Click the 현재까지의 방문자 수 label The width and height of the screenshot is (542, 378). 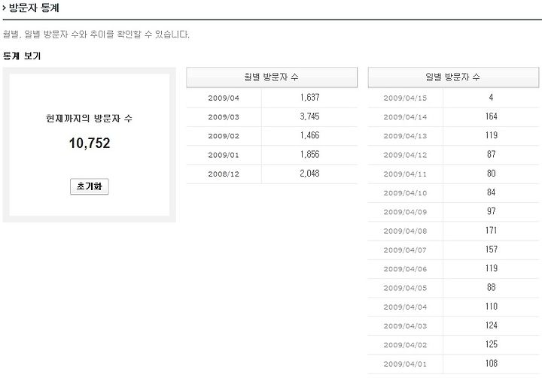89,119
